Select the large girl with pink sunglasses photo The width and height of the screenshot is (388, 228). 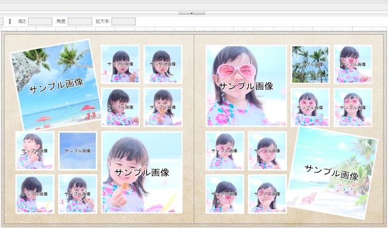[246, 85]
